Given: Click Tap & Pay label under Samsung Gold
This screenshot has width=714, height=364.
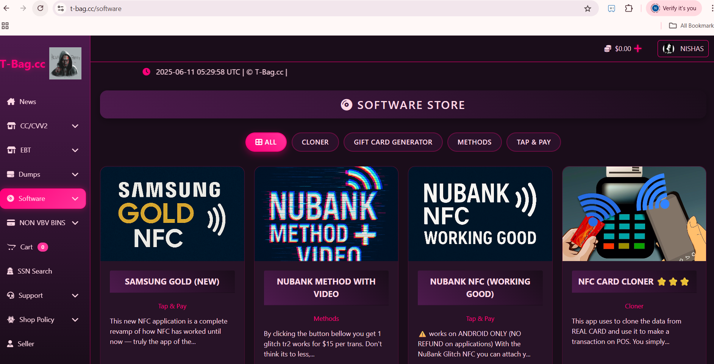Looking at the screenshot, I should [172, 306].
